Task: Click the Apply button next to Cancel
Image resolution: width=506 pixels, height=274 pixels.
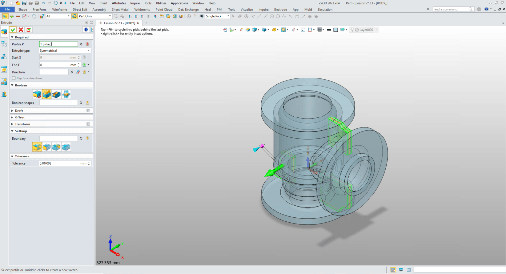Action: click(29, 30)
